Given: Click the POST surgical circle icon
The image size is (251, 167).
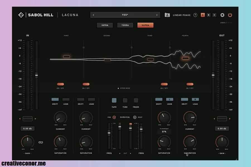Looking at the screenshot, I should click(x=135, y=117).
